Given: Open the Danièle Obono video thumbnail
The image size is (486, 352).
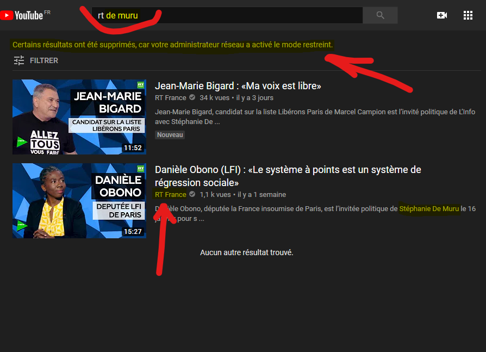Looking at the screenshot, I should coord(79,201).
